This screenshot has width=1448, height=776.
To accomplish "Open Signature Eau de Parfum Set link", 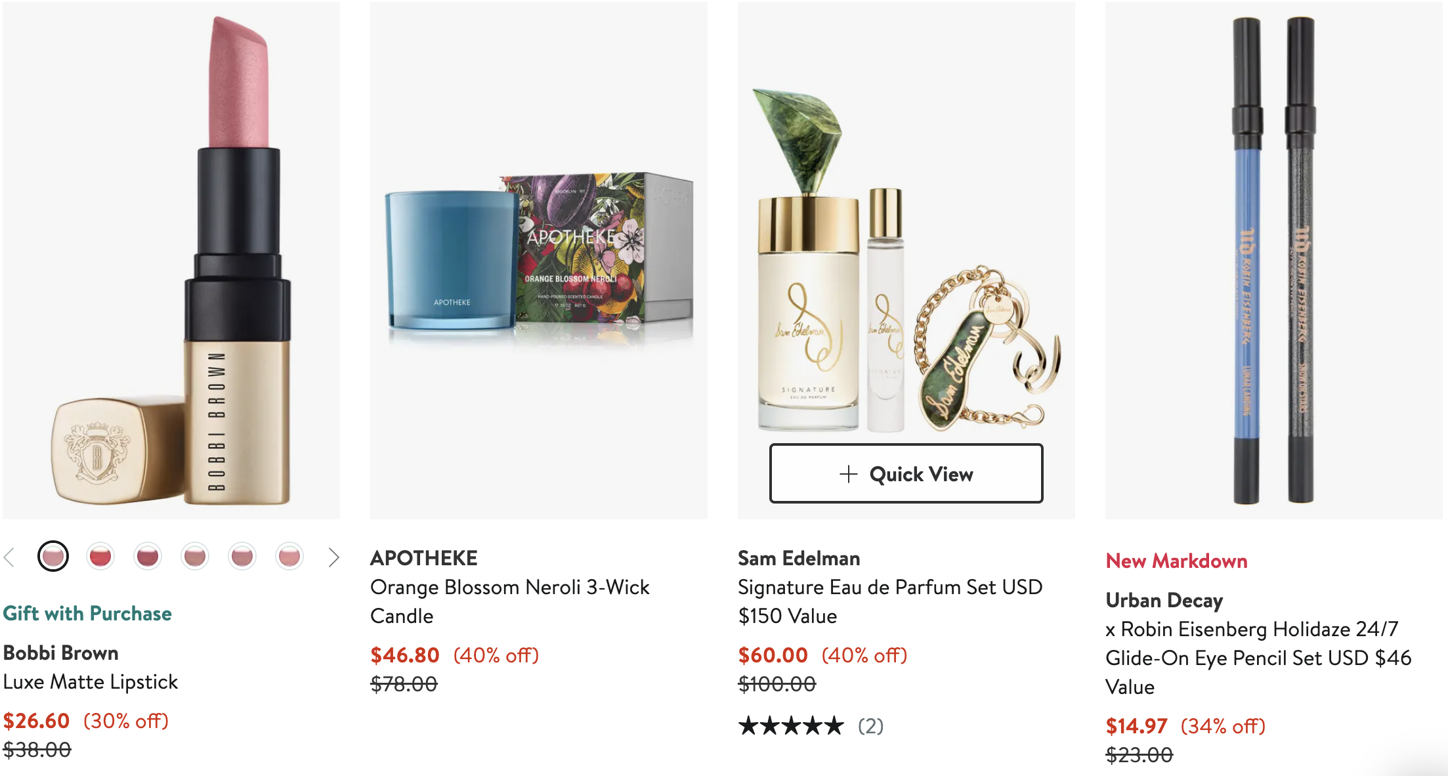I will 890,601.
